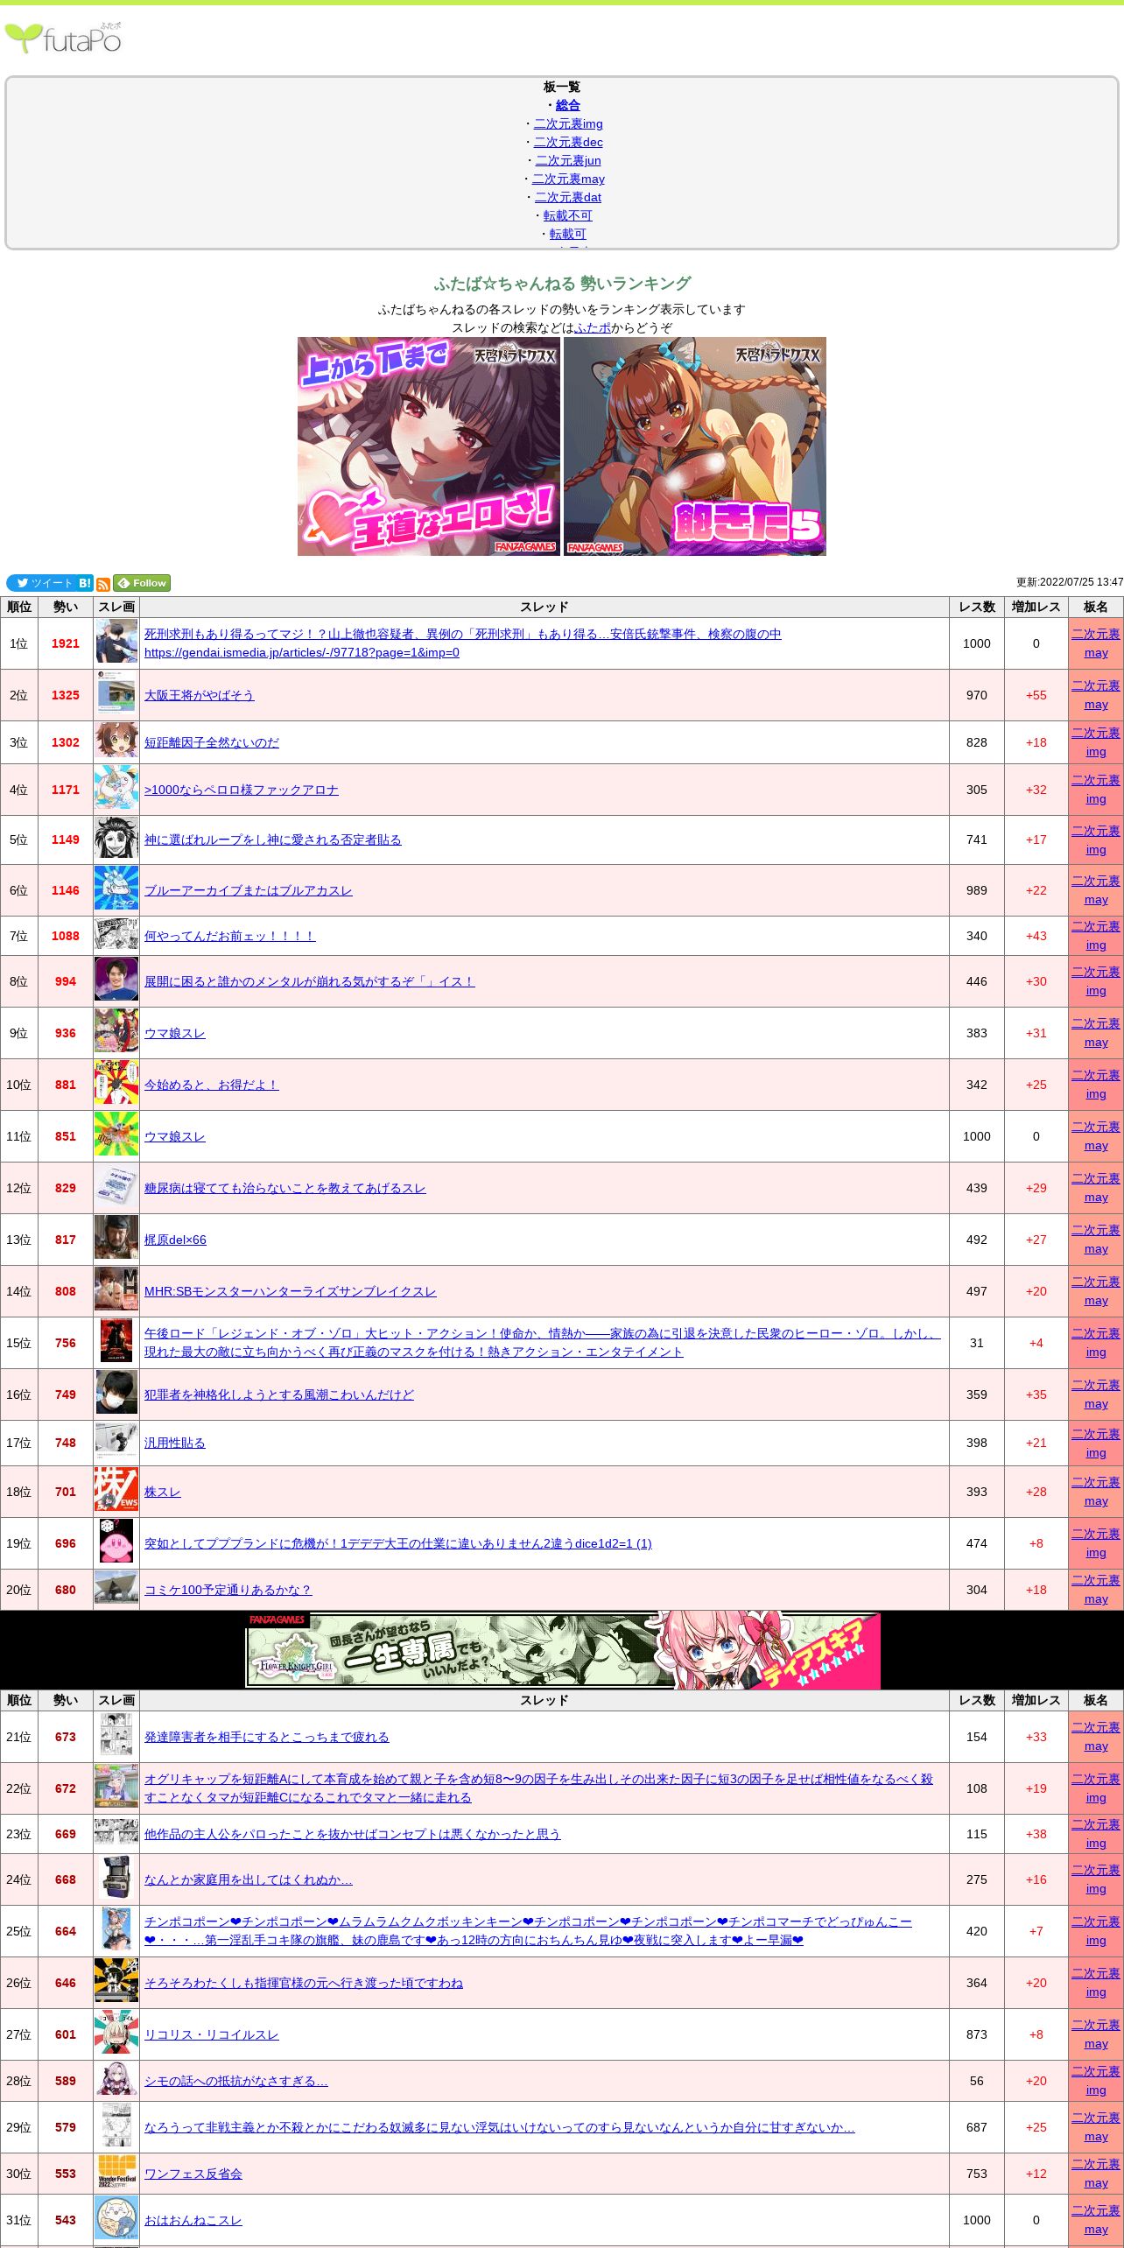1124x2248 pixels.
Task: Open the 総合 board link
Action: (x=568, y=105)
